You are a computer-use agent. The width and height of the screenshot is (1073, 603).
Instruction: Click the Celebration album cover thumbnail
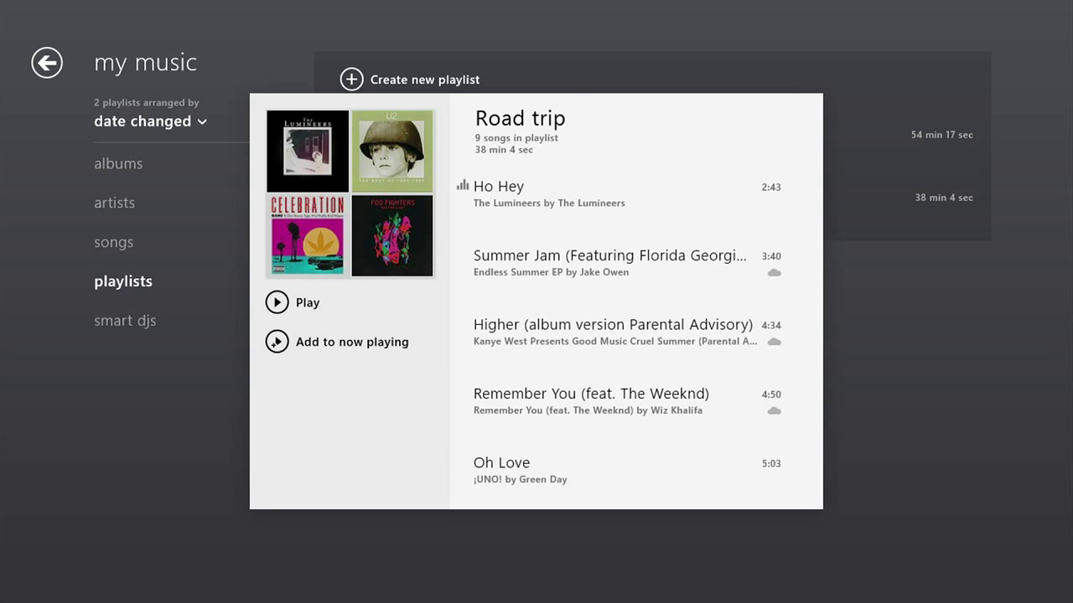click(308, 235)
